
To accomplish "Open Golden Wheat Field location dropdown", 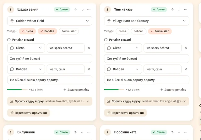I will (50, 21).
